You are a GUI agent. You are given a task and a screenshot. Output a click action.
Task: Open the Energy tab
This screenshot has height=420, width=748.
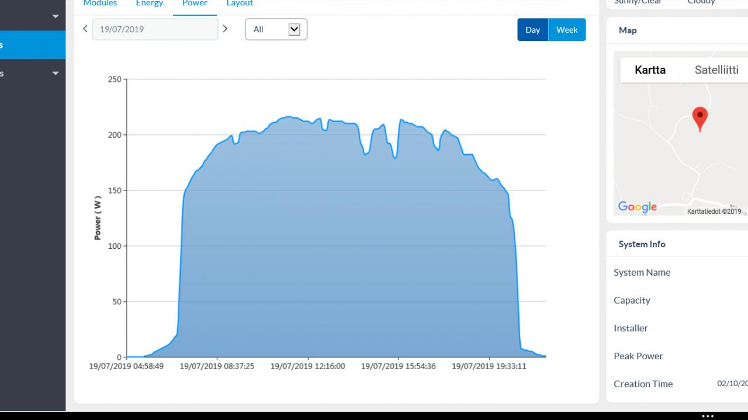150,4
